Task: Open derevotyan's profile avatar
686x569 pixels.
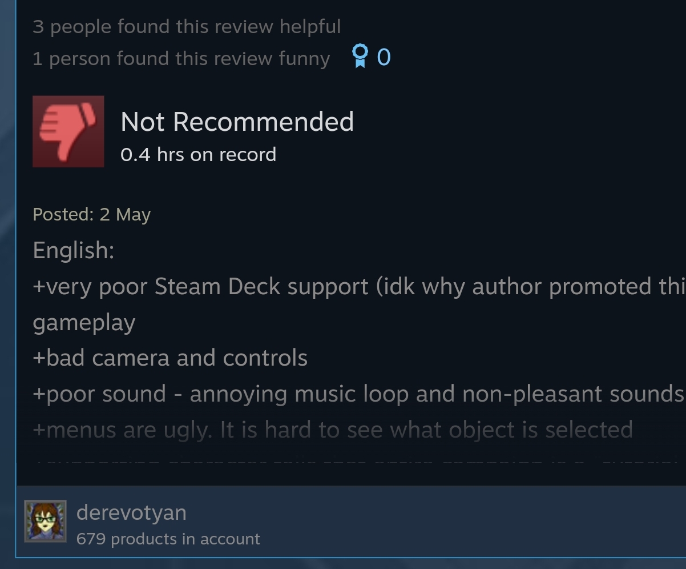Action: [45, 521]
